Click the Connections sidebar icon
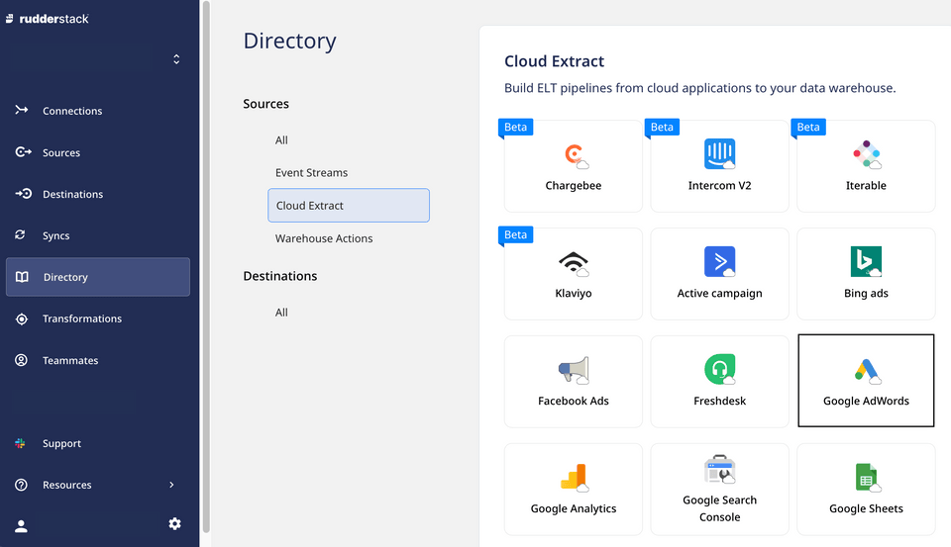951x547 pixels. 21,110
